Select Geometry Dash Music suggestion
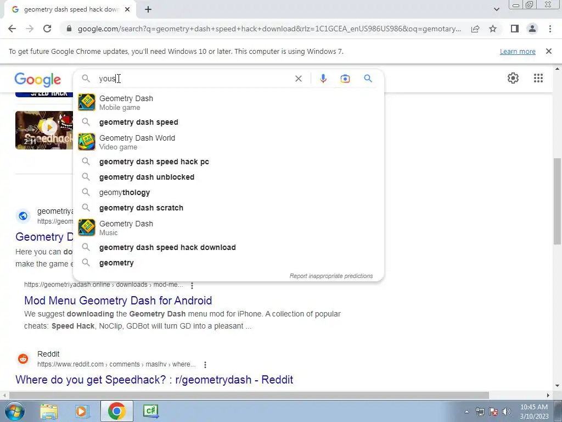 point(229,228)
